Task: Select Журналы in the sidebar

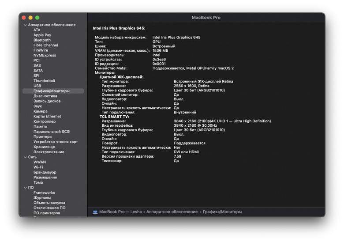Action: (x=42, y=198)
